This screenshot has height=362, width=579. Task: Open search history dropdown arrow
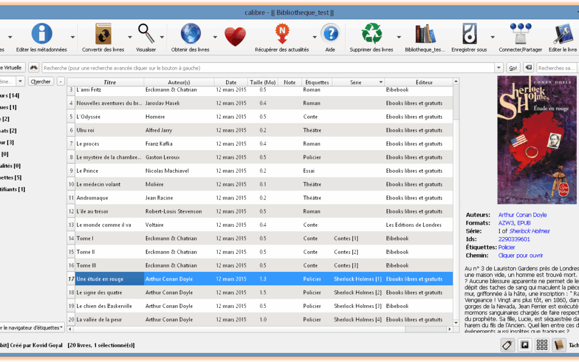[x=499, y=68]
